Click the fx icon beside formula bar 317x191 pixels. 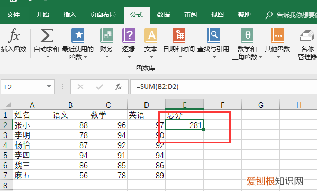[x=119, y=87]
